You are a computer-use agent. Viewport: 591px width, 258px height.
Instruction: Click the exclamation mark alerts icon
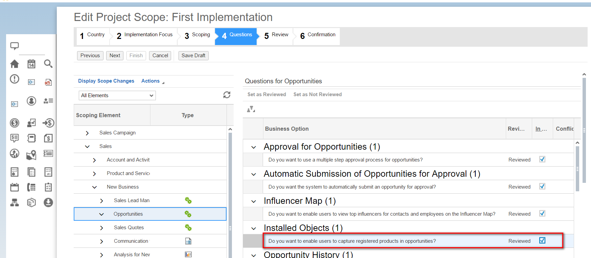(15, 79)
